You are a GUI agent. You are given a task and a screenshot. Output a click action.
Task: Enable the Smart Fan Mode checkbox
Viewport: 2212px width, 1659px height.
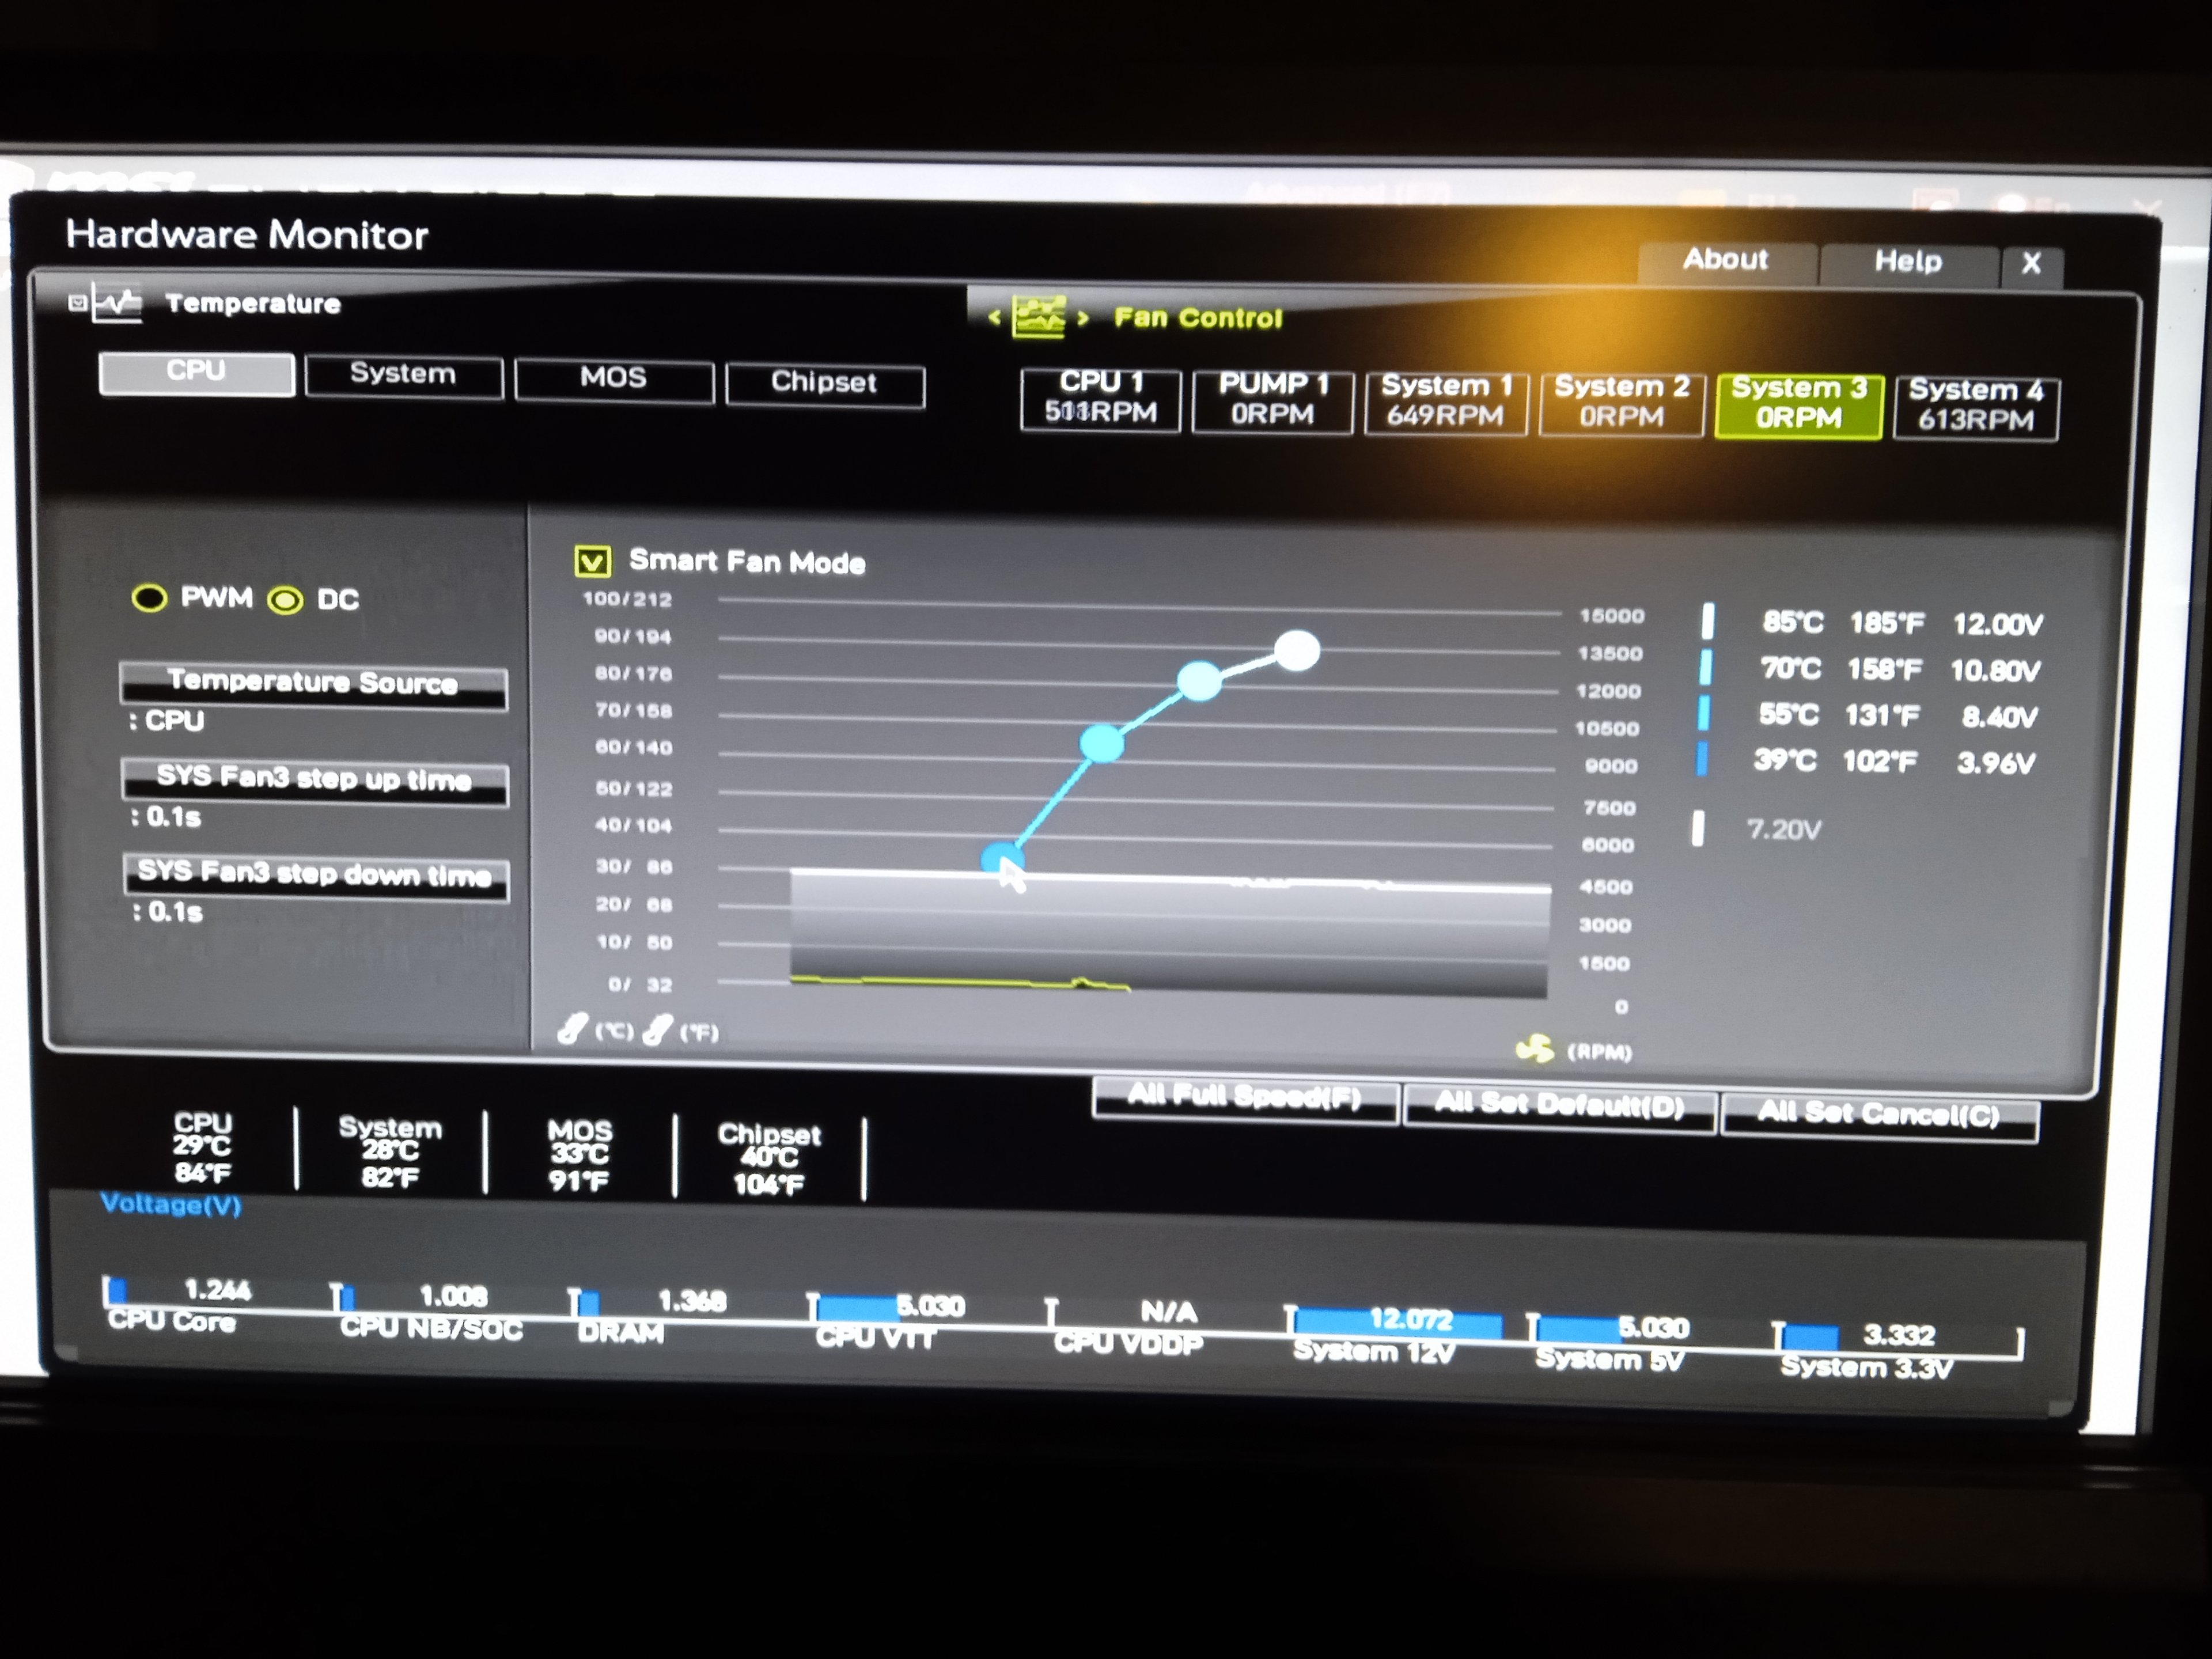[x=592, y=561]
